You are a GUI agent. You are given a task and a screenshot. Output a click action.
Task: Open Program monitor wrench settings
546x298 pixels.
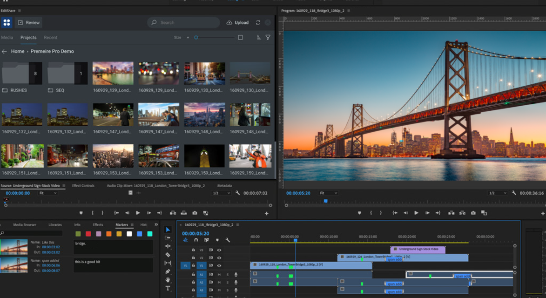[x=514, y=193]
